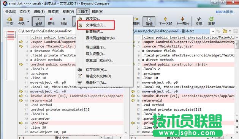
Task: Click the Swap (交换) sides icon
Action: (199, 21)
